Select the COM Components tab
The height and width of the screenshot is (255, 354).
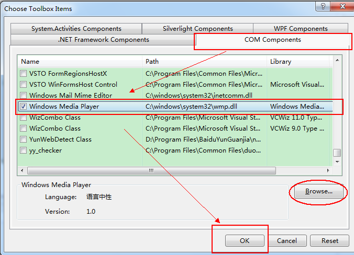(273, 40)
